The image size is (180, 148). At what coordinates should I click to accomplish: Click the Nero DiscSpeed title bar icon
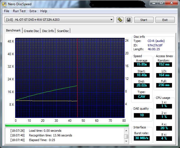point(4,4)
